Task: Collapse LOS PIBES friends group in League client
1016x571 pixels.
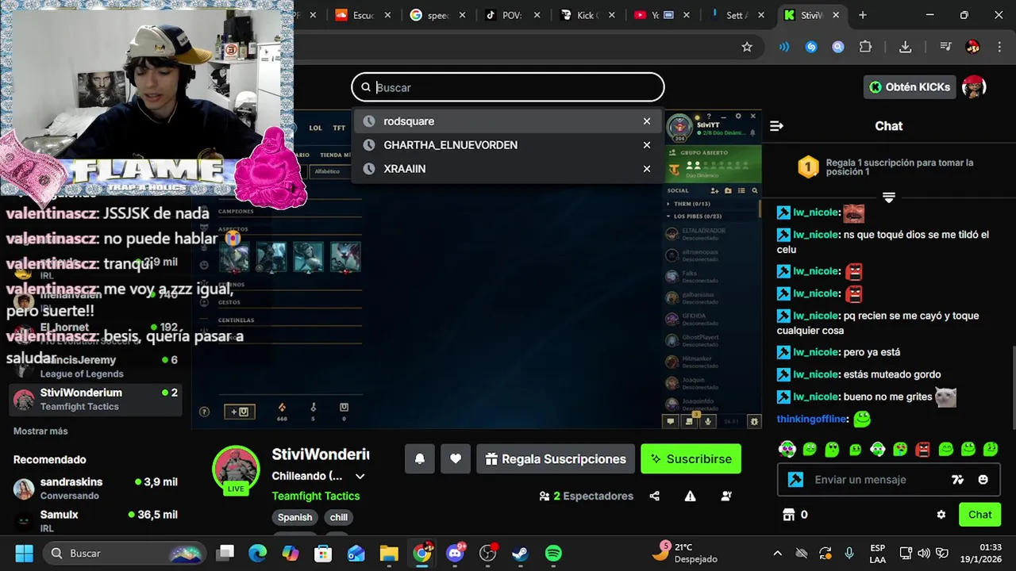Action: [x=668, y=217]
